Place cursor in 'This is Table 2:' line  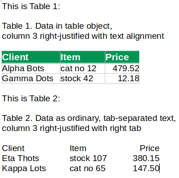pyautogui.click(x=31, y=99)
